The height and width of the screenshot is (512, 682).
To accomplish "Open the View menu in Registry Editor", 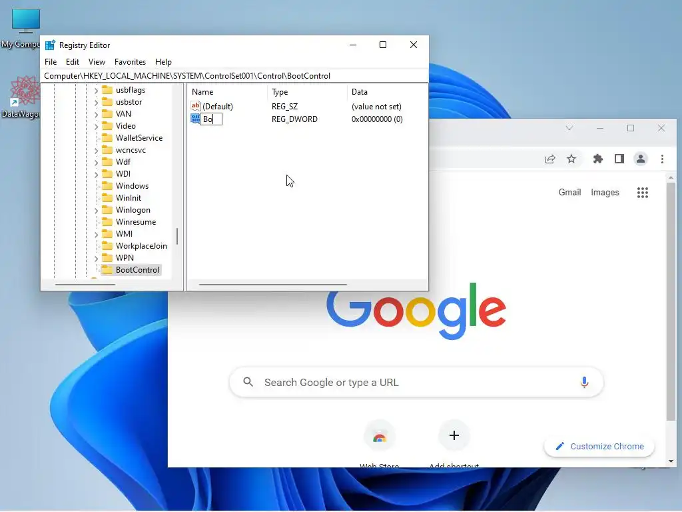I will pos(97,62).
